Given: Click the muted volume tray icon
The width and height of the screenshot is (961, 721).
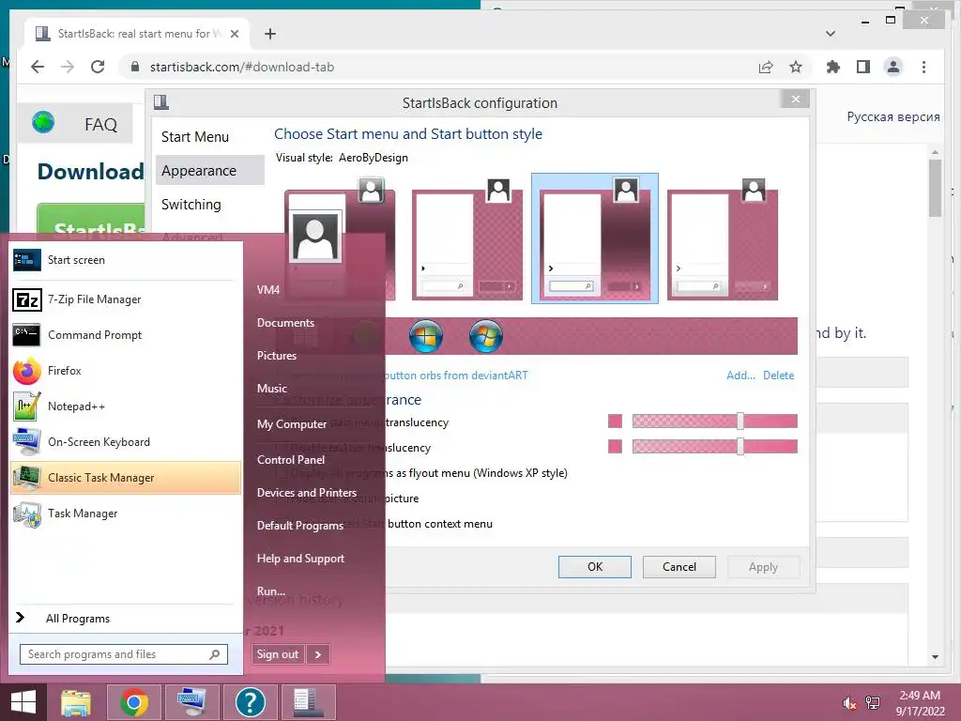Looking at the screenshot, I should [x=849, y=703].
